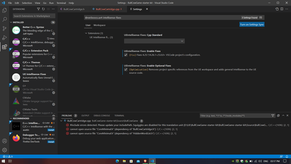Open Brave browser from taskbar
Screen dimensions: 291x164
[145, 161]
